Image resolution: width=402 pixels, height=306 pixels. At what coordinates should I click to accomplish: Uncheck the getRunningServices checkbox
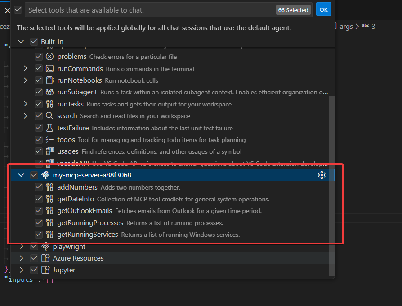tap(39, 235)
